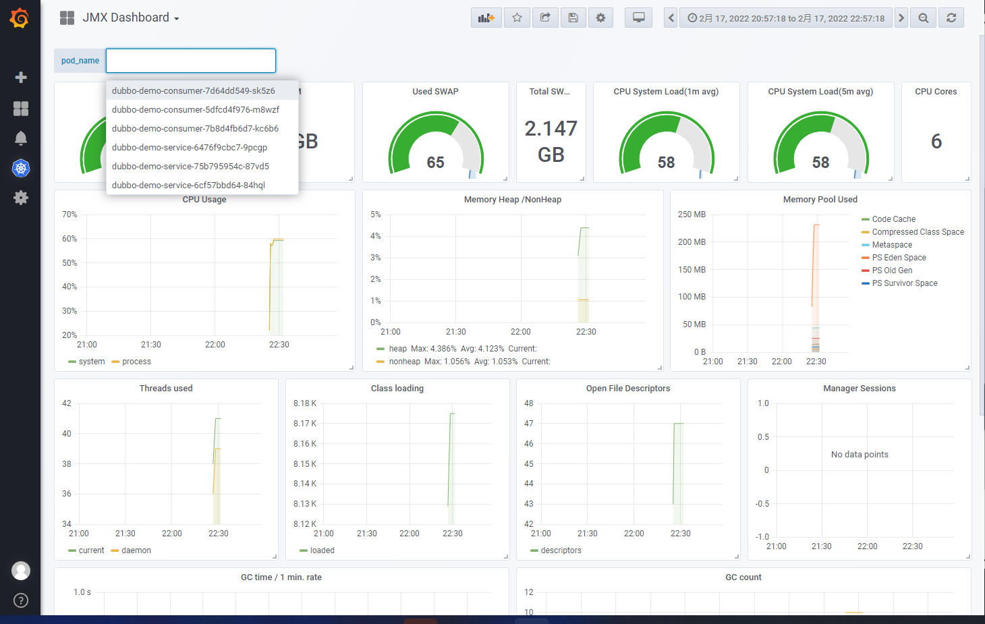Open GC time / 1 min. rate title
The height and width of the screenshot is (624, 985).
click(281, 577)
